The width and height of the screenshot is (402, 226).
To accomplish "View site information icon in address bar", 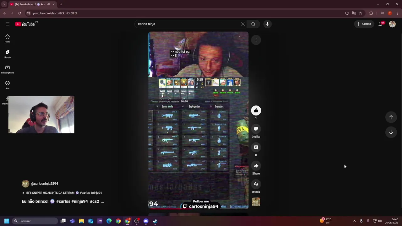I will [x=29, y=13].
